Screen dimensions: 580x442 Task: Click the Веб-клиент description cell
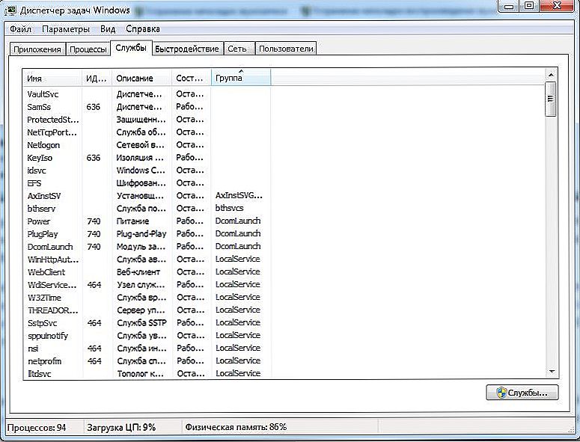click(x=138, y=272)
